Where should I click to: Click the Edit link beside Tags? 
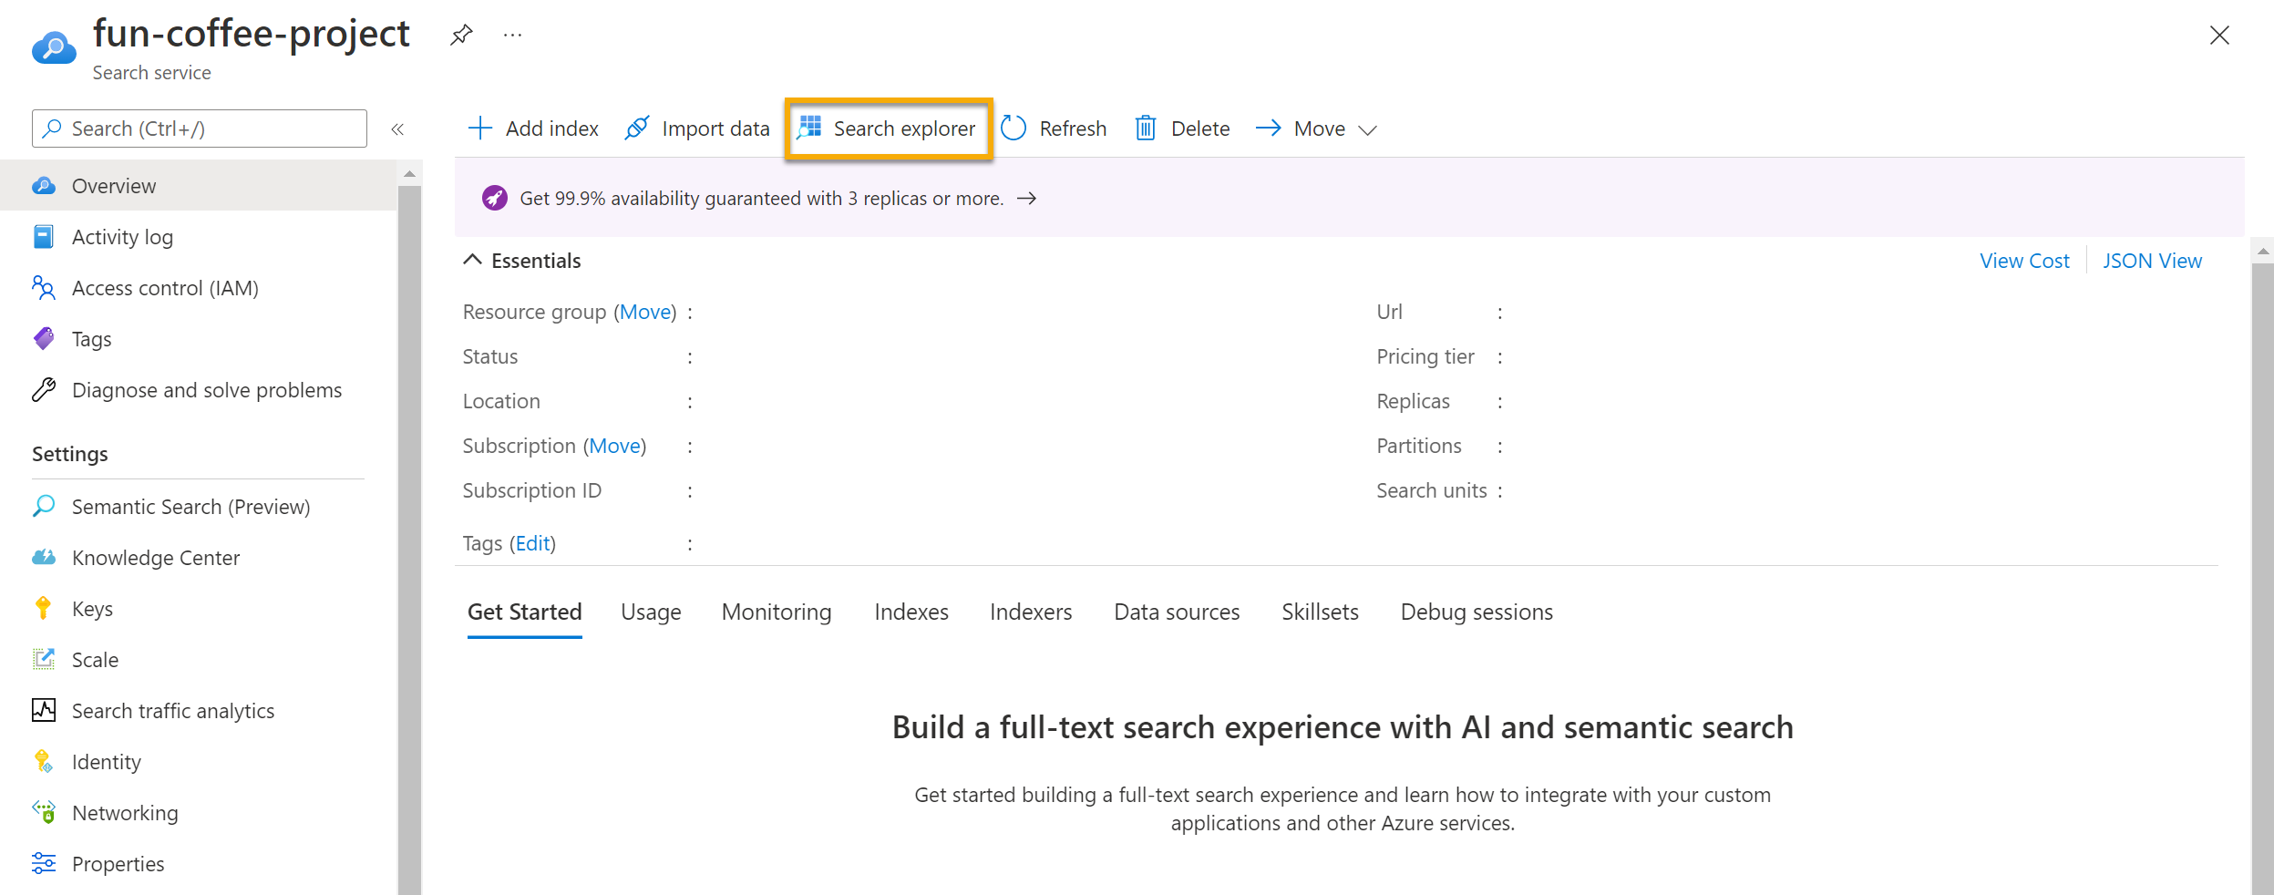pyautogui.click(x=533, y=543)
